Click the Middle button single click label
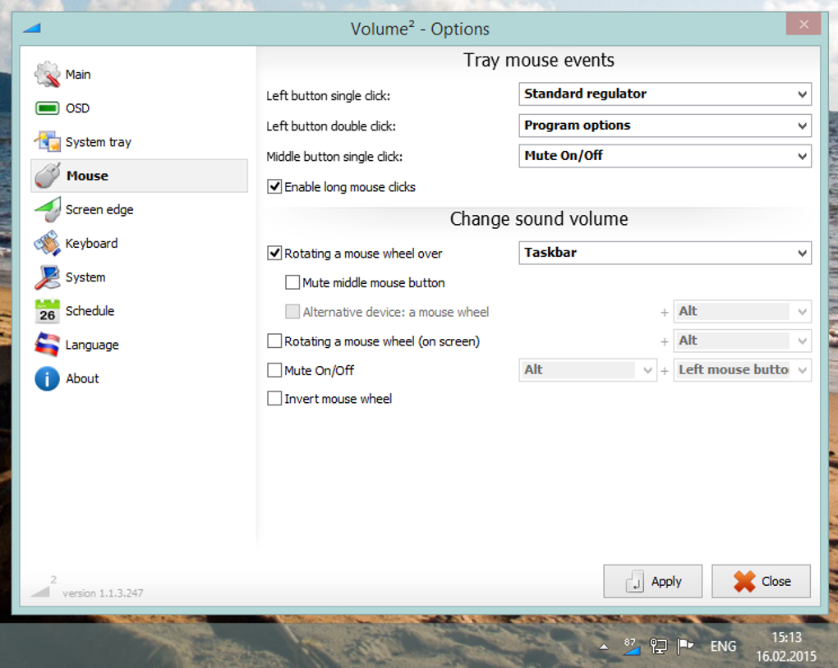The height and width of the screenshot is (668, 838). (334, 157)
